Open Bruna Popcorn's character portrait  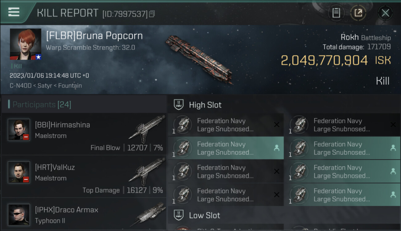pyautogui.click(x=26, y=44)
